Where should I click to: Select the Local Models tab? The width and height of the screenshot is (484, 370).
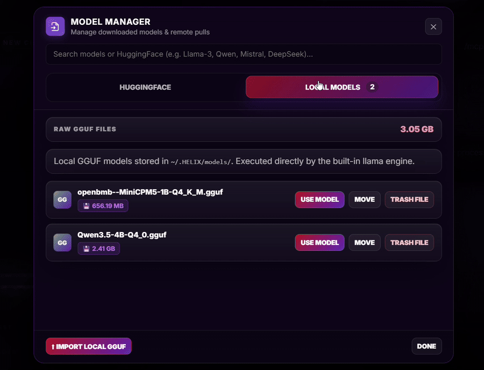[x=342, y=87]
